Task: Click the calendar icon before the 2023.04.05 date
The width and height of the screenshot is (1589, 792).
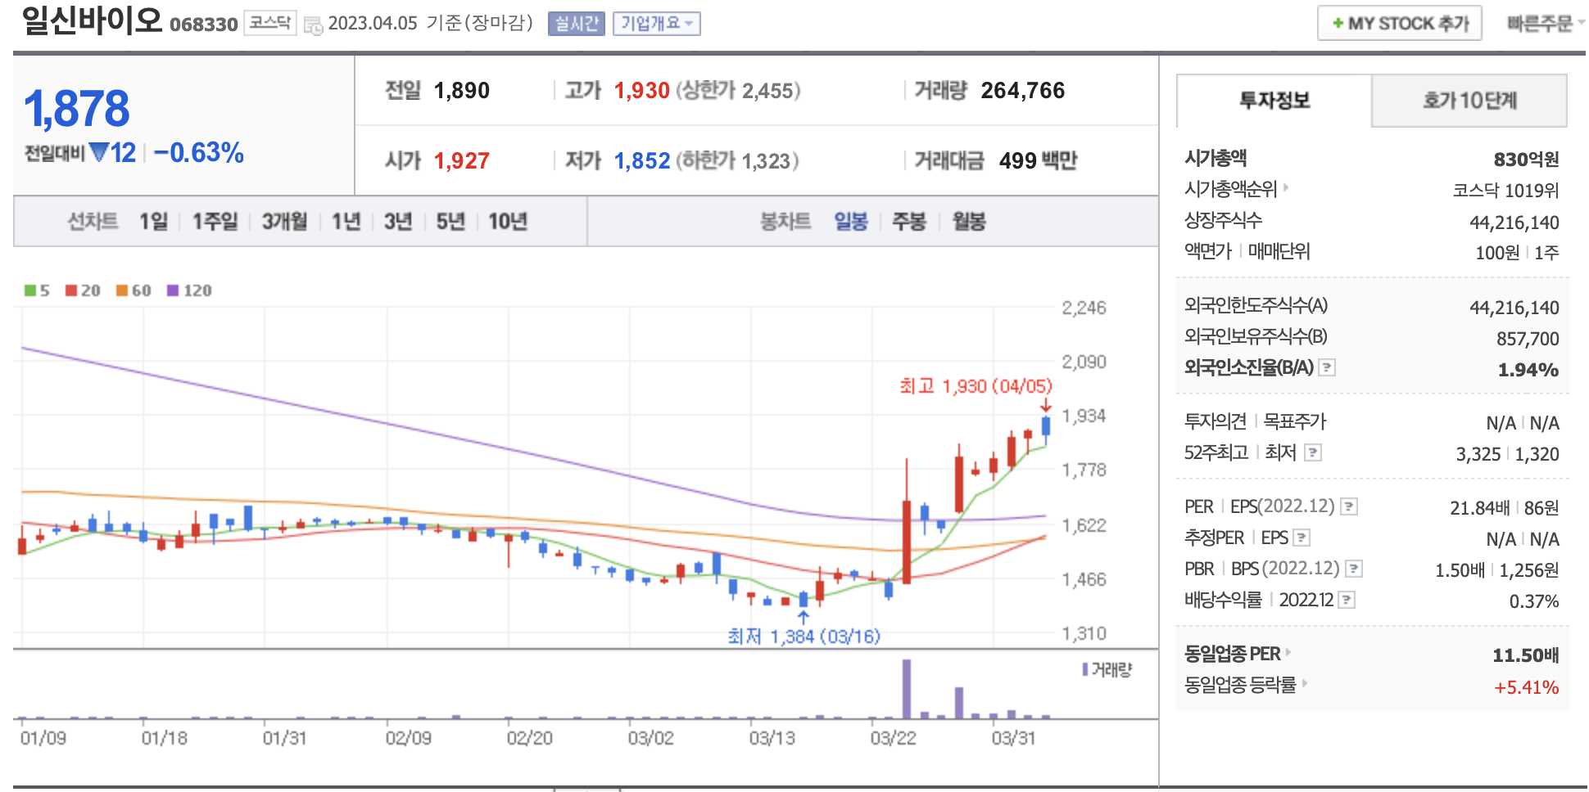Action: (x=312, y=25)
